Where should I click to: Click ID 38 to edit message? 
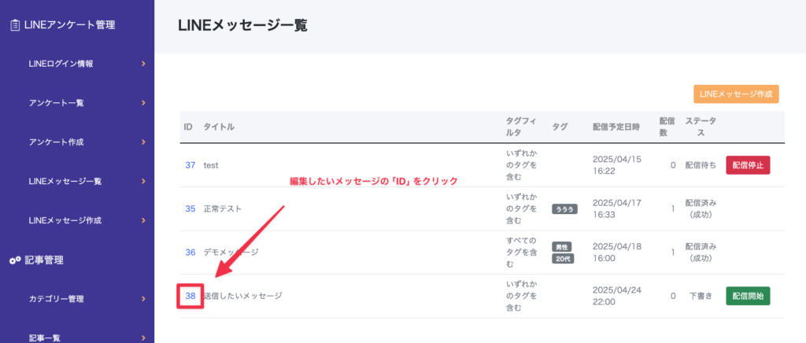tap(190, 296)
